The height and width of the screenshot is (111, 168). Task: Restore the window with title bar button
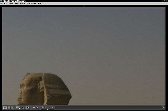click(164, 1)
